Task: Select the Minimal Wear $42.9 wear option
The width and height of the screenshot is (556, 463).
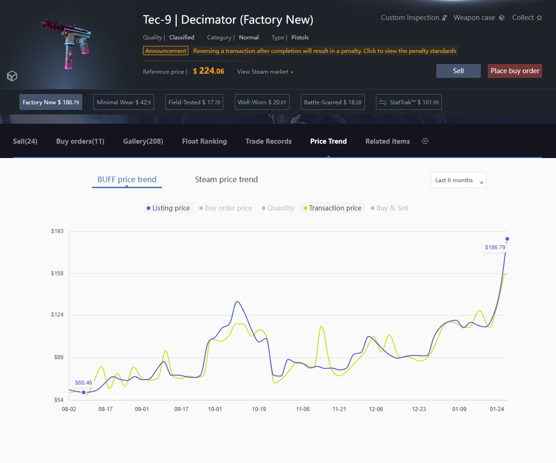Action: tap(123, 102)
